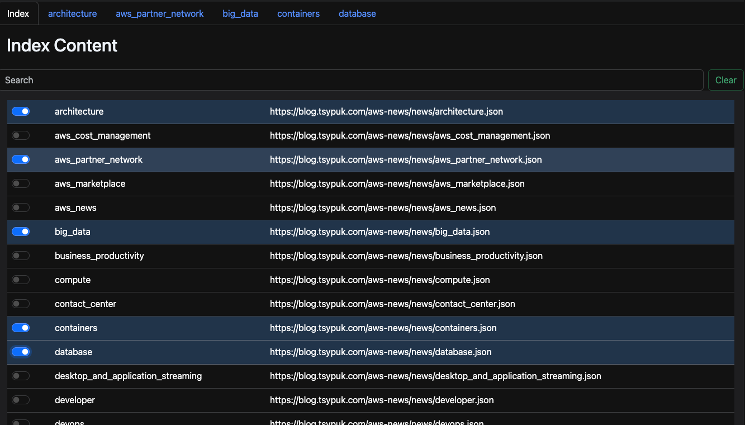
Task: Click the big_data.json URL
Action: point(380,232)
